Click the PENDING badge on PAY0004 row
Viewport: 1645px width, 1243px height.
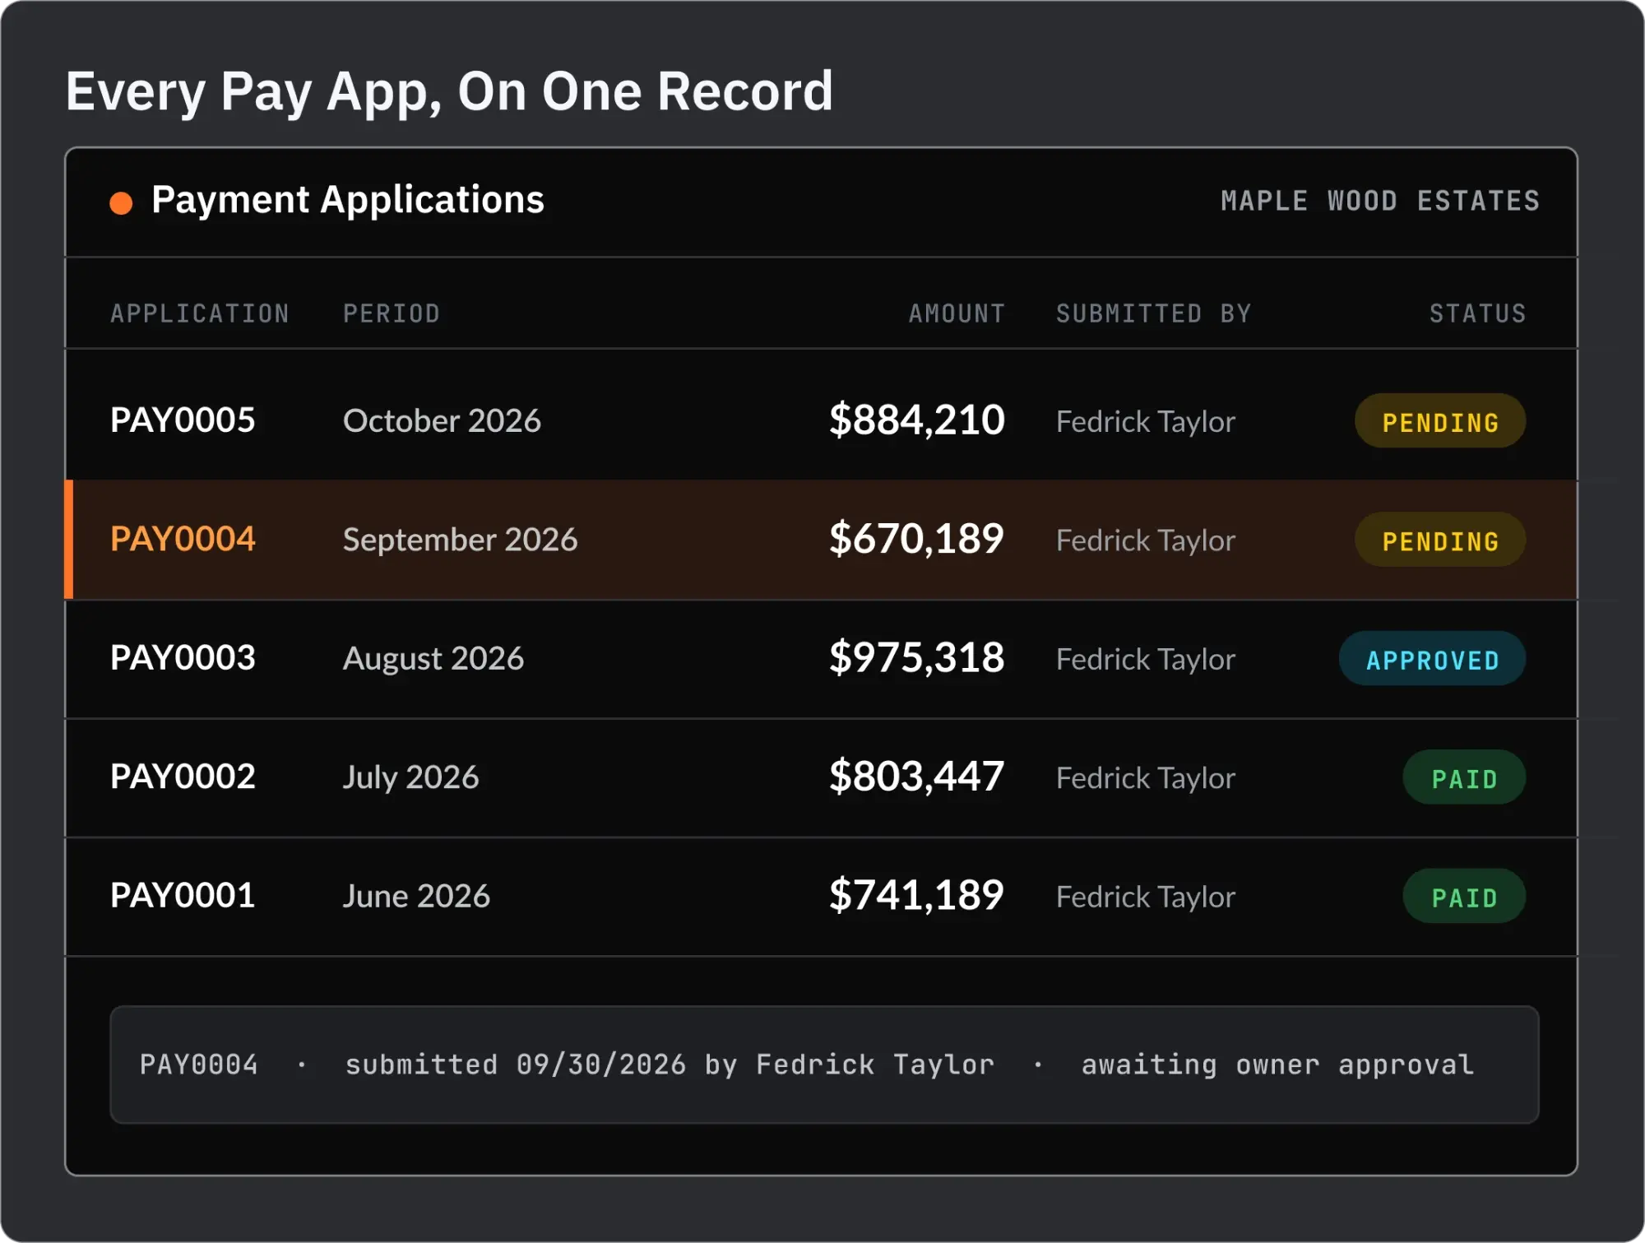tap(1440, 540)
